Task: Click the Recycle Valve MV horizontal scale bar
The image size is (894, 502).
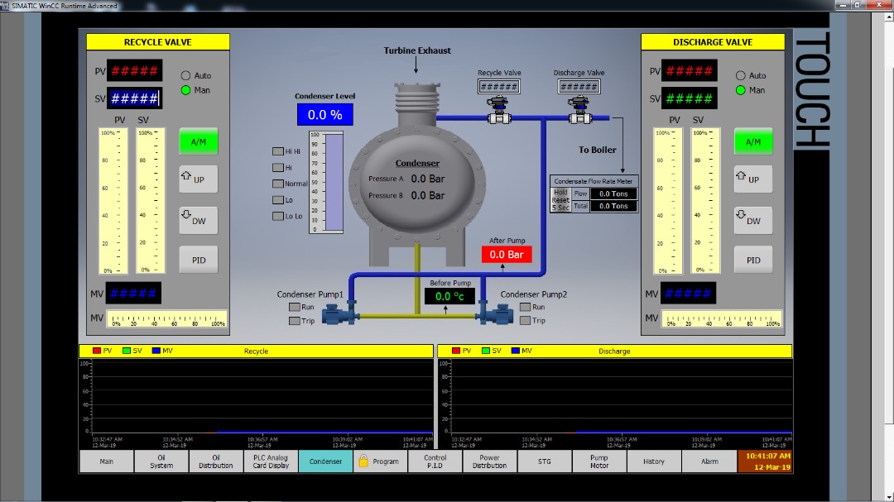Action: pyautogui.click(x=166, y=319)
